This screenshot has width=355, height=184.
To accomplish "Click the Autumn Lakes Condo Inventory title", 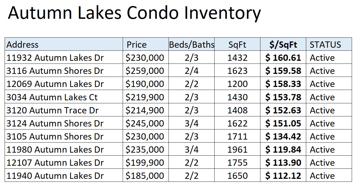I will [134, 13].
